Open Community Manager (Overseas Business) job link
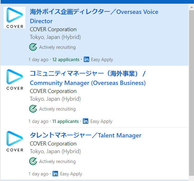Screen dimensions: 194x181 [88, 78]
